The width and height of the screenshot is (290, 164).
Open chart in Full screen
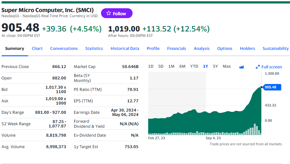269,67
